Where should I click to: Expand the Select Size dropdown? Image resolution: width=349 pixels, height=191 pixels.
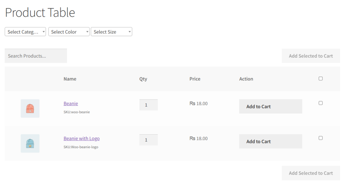[x=111, y=32]
